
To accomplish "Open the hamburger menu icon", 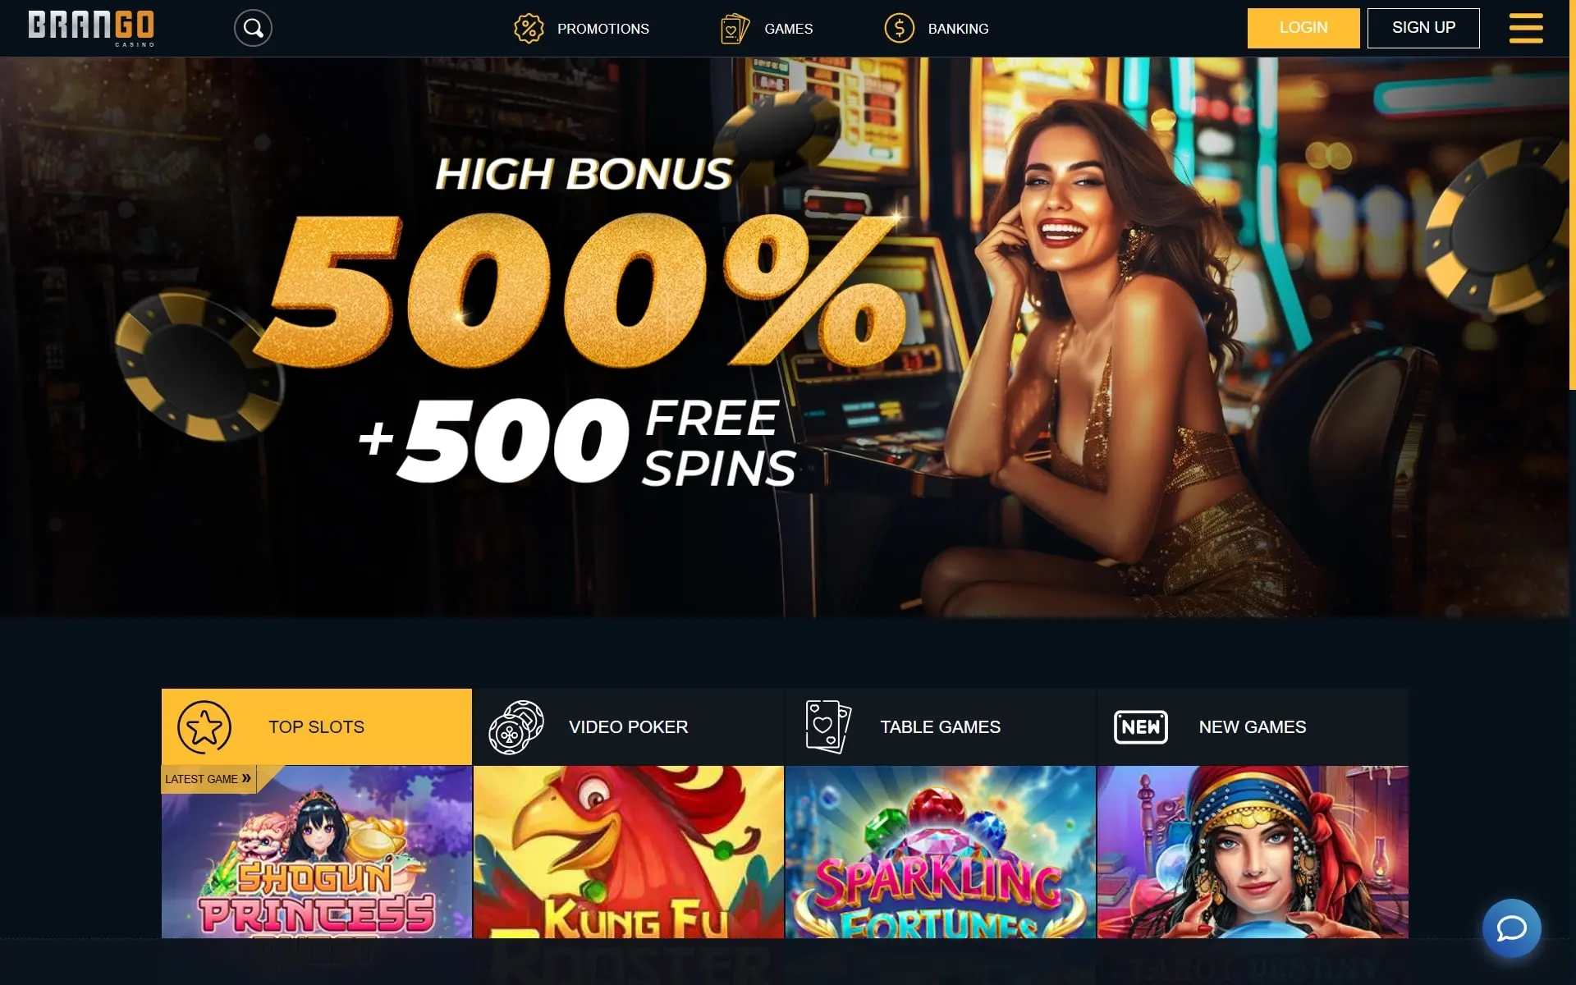I will (x=1525, y=28).
